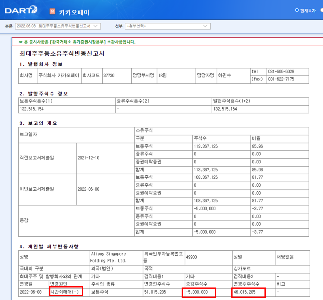Click ratio -3.77 in the 증감 보통주식 row

(257, 208)
